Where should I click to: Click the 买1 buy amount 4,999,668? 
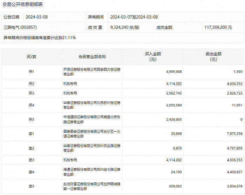pos(174,72)
